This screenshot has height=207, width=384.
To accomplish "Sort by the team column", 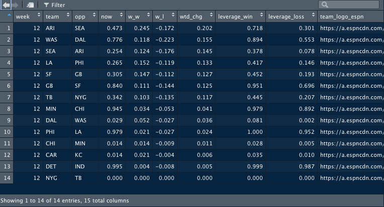I will point(58,17).
